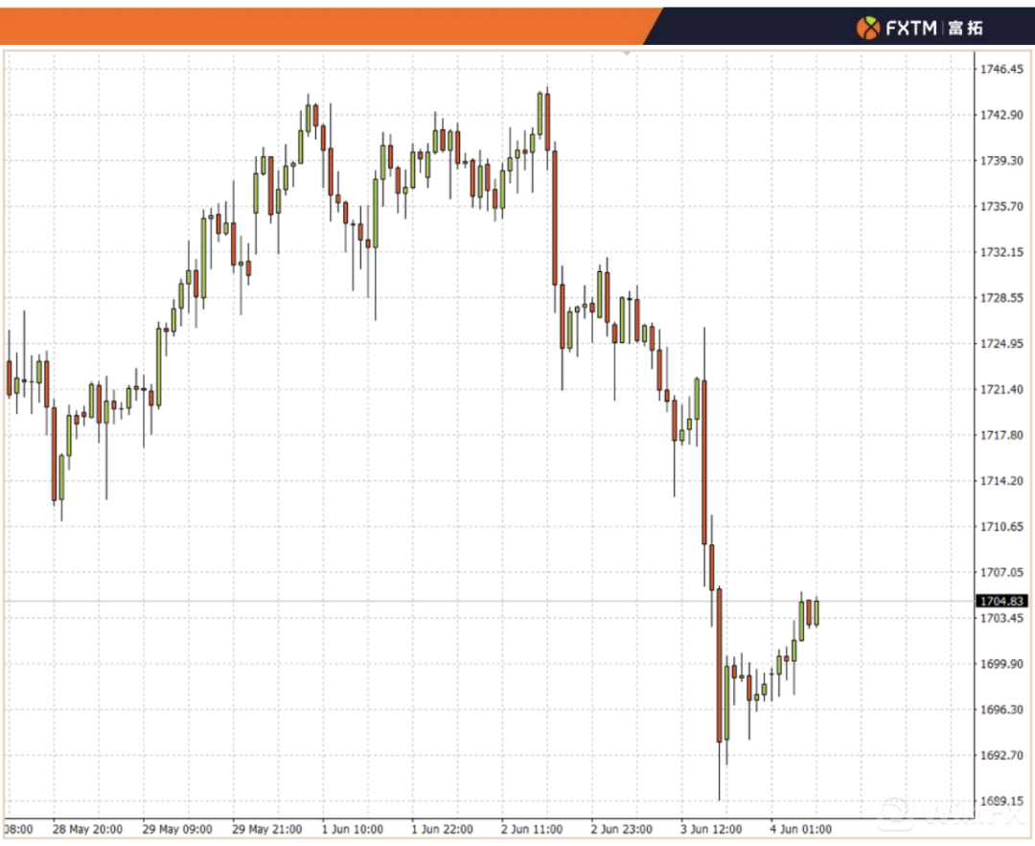This screenshot has width=1035, height=846.
Task: Click the 2 Jun 23:00 time label
Action: [622, 829]
